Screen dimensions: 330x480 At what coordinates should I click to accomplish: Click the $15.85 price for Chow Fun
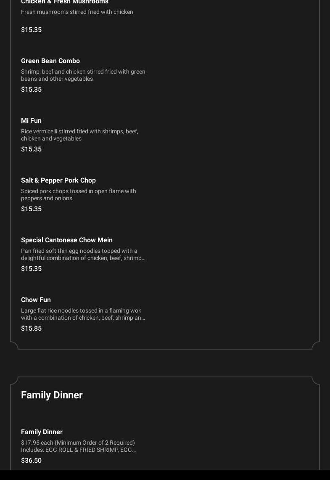31,328
